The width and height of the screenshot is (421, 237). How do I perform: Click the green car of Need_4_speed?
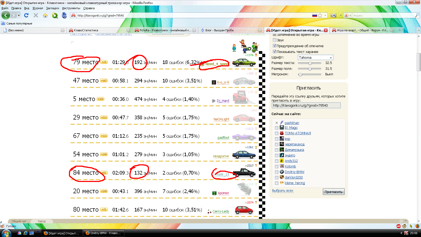(x=244, y=62)
